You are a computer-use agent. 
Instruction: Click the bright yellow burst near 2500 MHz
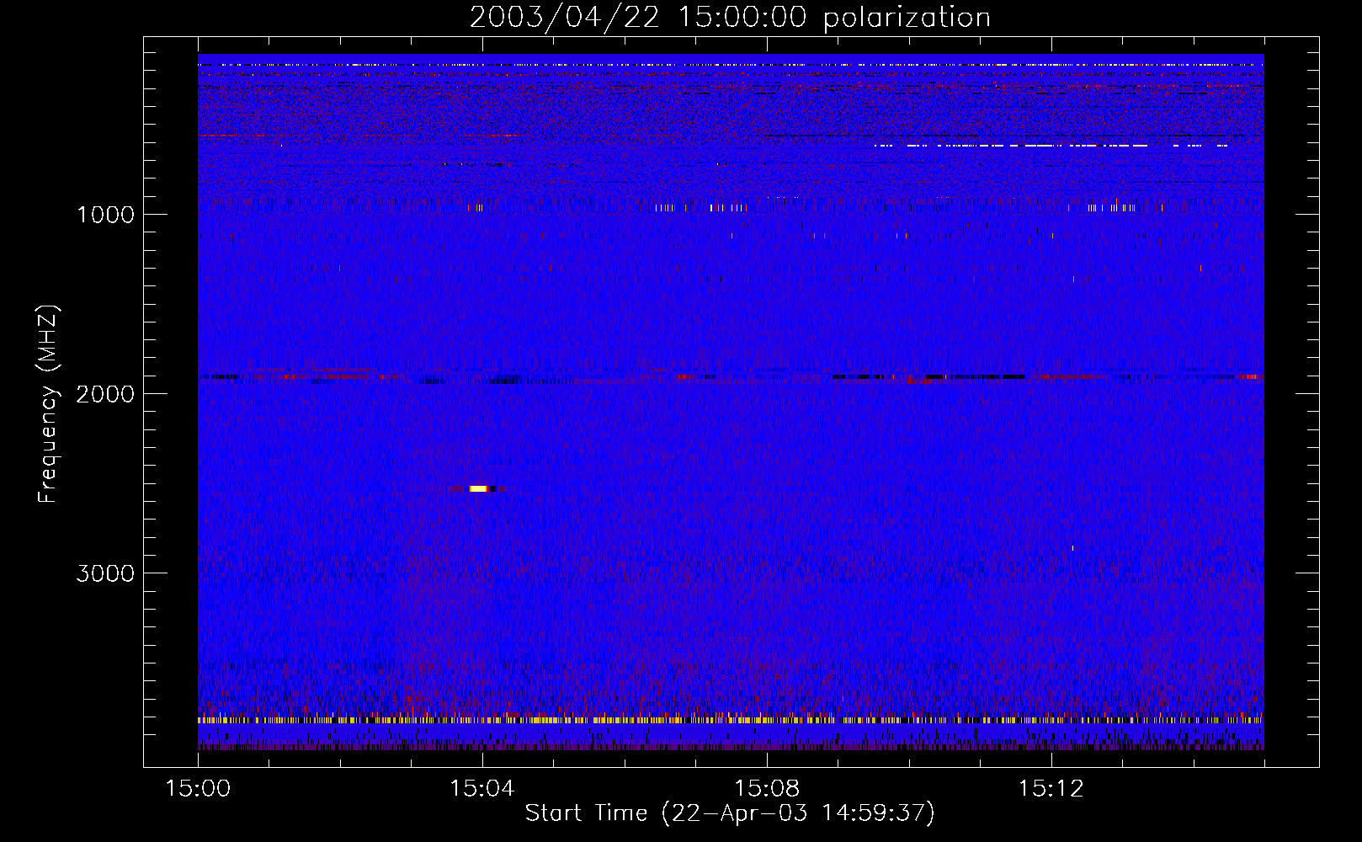coord(478,488)
